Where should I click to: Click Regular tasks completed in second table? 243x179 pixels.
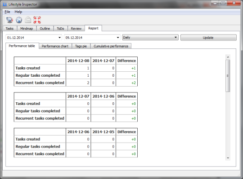tap(38, 111)
